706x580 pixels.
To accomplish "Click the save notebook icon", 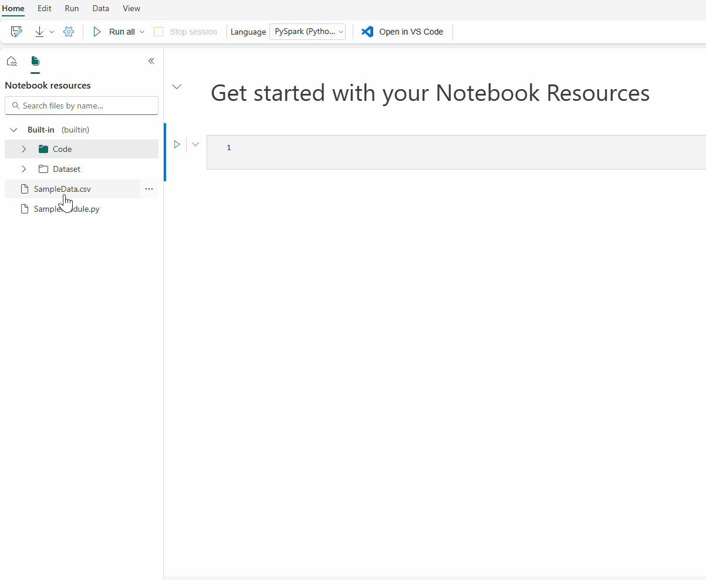I will (x=16, y=31).
